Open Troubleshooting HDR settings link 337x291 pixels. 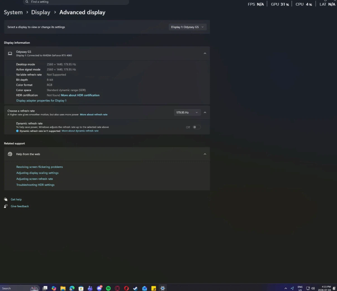coord(35,185)
